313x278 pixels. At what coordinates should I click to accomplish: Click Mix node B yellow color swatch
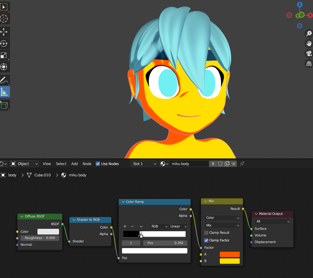point(229,261)
